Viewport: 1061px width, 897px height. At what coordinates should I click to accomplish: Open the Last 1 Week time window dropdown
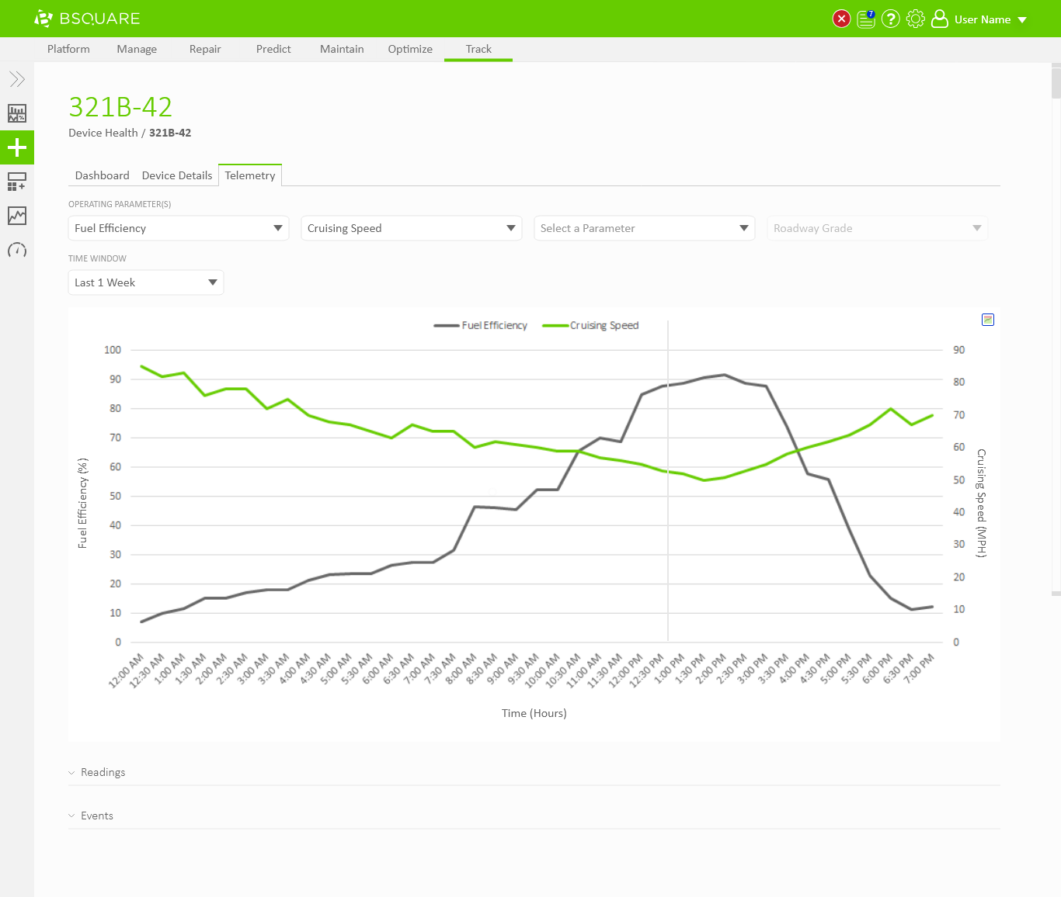point(146,282)
